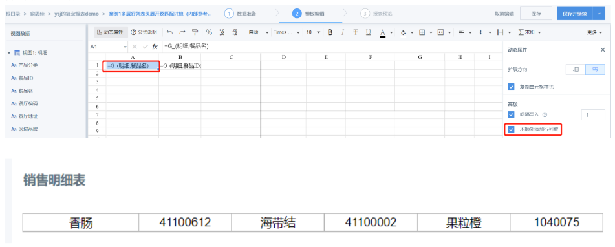Collapse the 视图1: 明细 tree node
Viewport: 615px width, 247px height.
pos(9,52)
